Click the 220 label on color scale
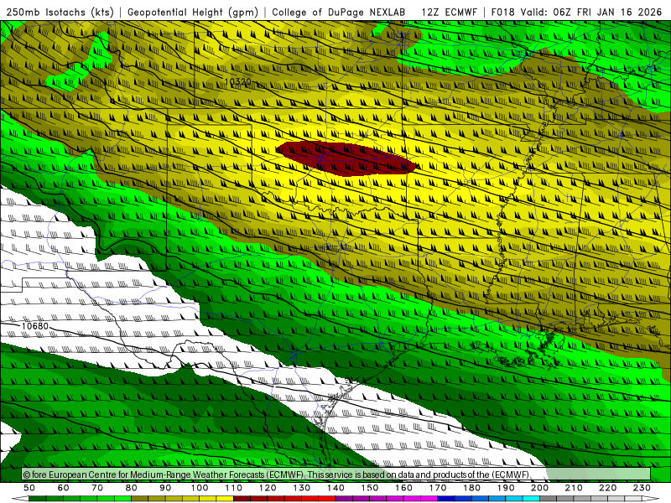Screen dimensions: 671x503 tap(607, 488)
